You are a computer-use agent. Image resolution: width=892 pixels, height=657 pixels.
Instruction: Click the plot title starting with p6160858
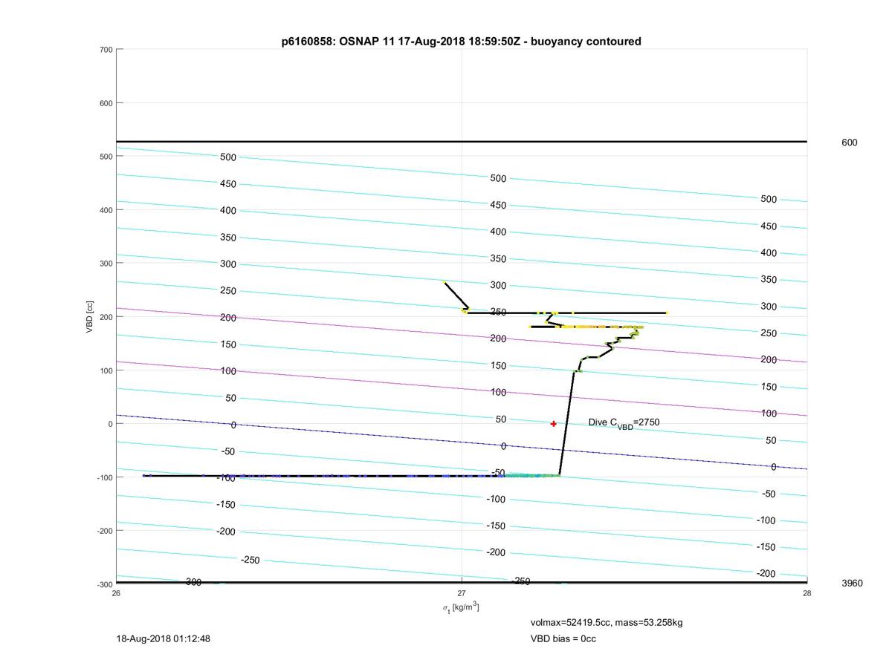point(461,42)
